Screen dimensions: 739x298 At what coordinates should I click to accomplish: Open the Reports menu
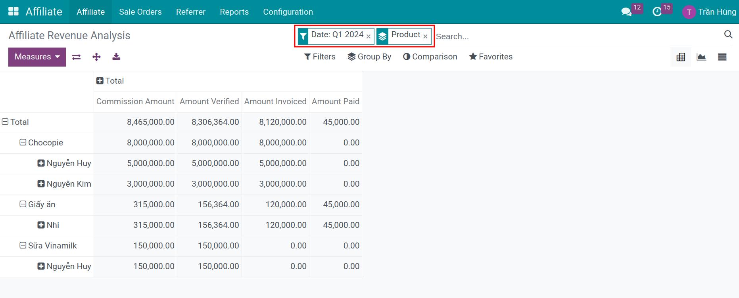pos(234,12)
